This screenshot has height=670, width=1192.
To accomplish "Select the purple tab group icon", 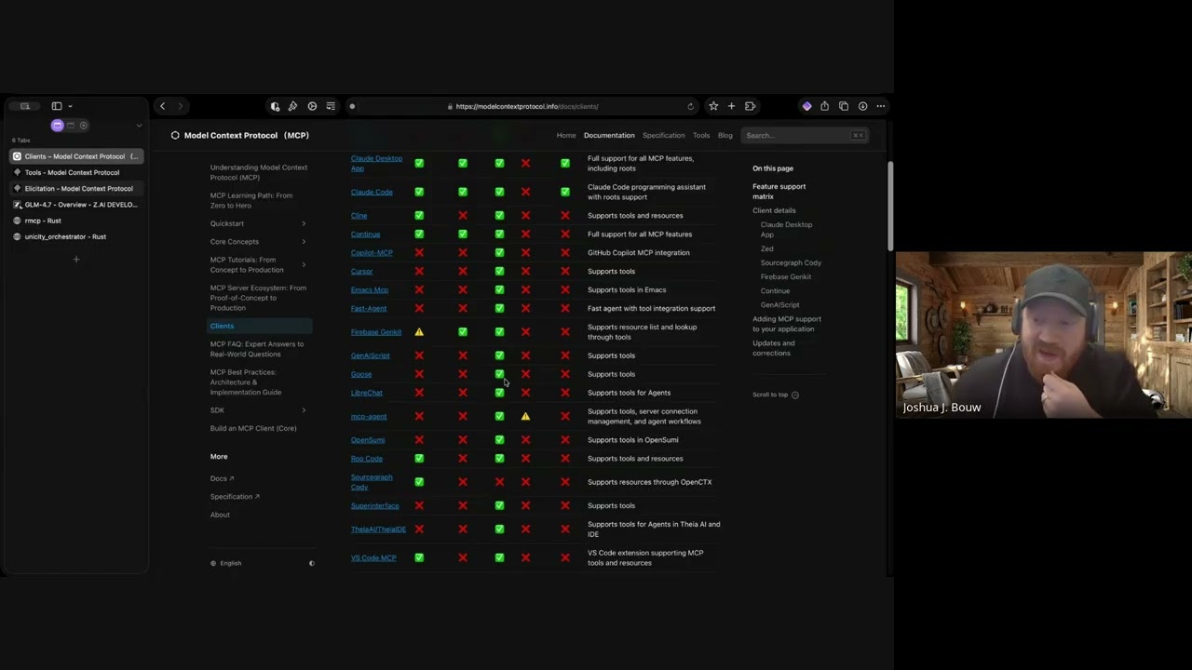I will [x=57, y=125].
